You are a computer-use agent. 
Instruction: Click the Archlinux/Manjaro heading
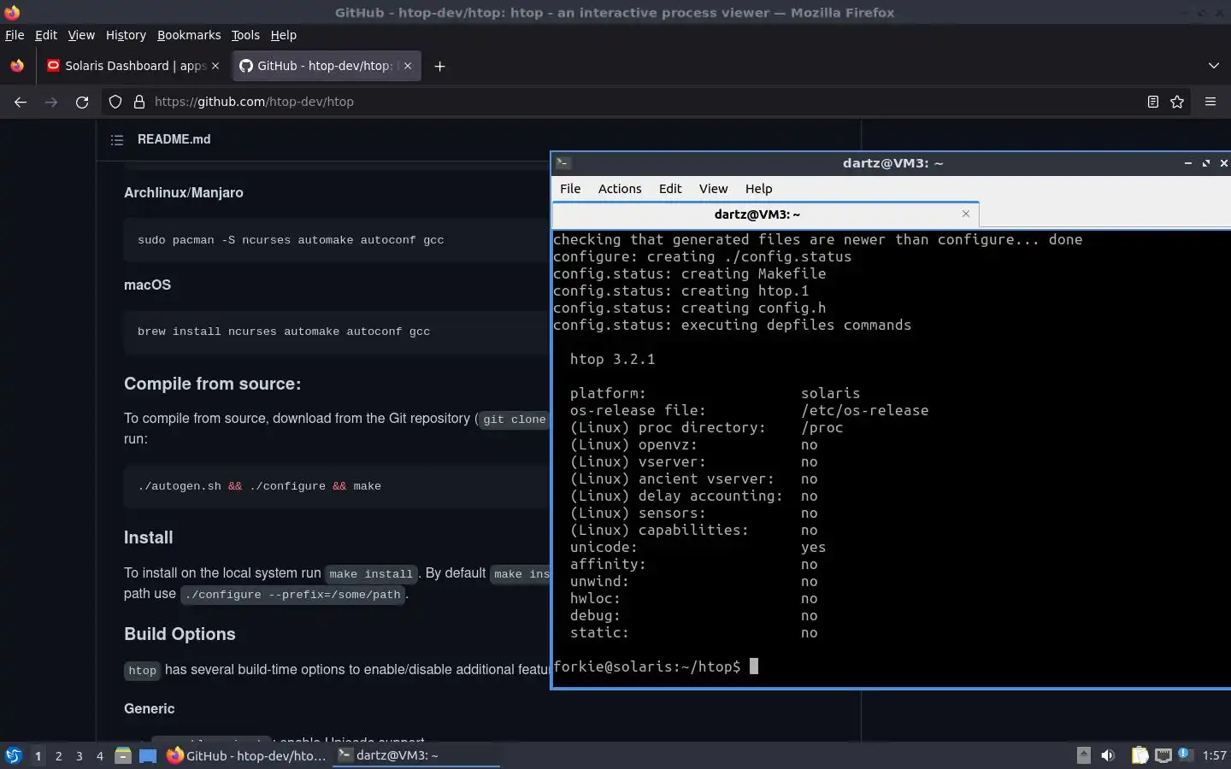click(x=184, y=193)
